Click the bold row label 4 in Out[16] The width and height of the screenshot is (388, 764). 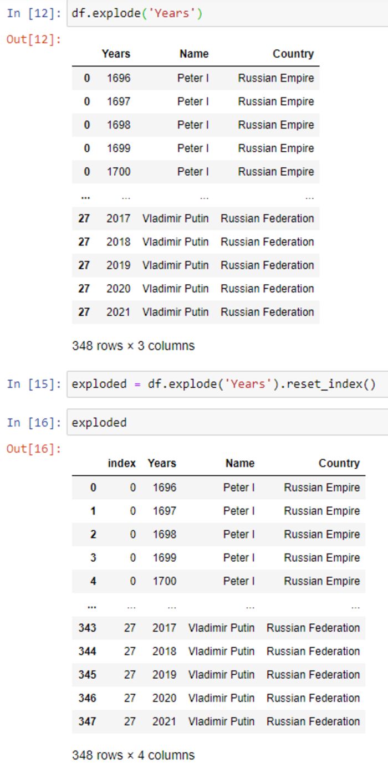coord(93,581)
